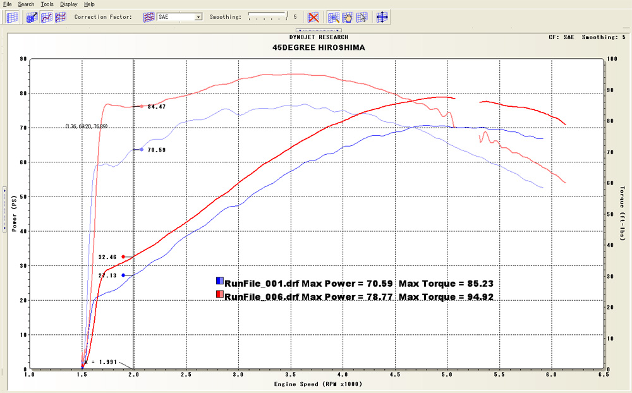
Task: Click the blue grid icon in toolbar
Action: [11, 17]
